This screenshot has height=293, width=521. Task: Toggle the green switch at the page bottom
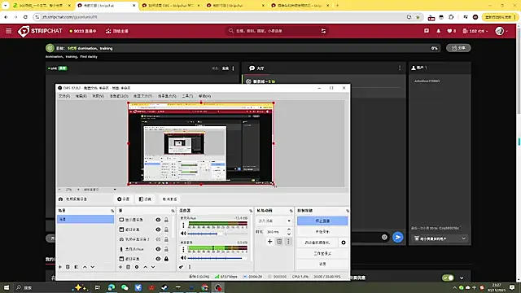[448, 278]
